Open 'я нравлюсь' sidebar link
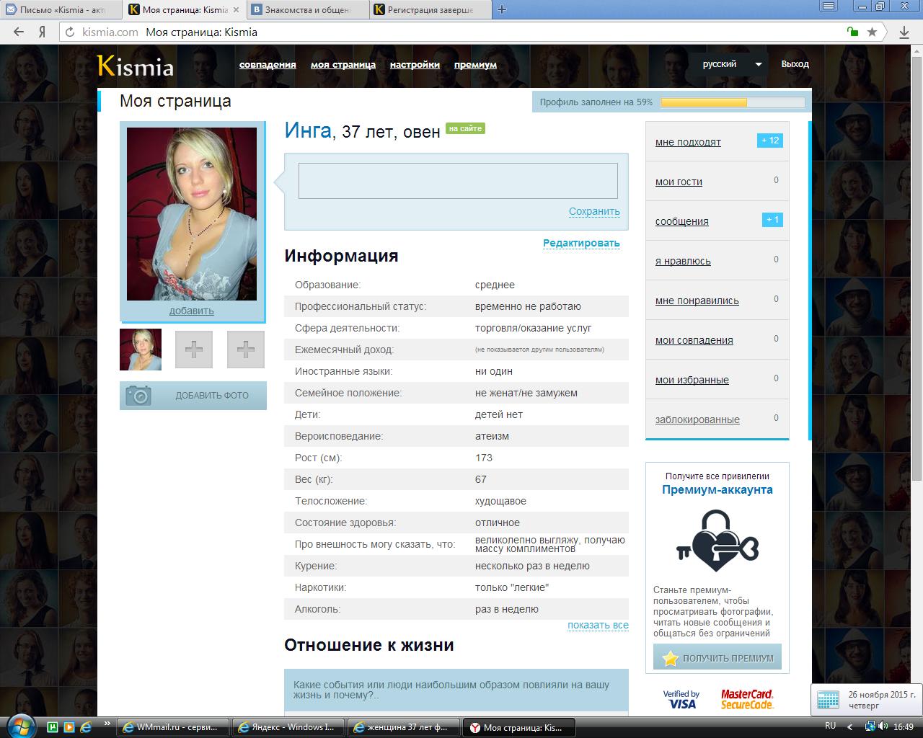This screenshot has width=923, height=738. click(683, 261)
